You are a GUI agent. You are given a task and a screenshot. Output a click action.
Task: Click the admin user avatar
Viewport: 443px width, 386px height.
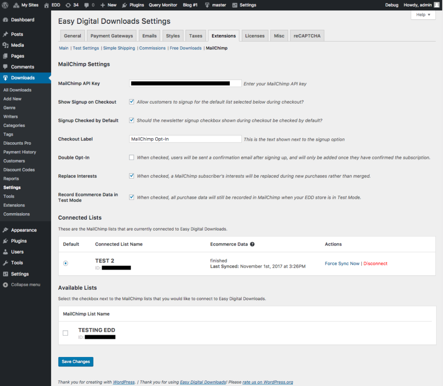tap(437, 5)
